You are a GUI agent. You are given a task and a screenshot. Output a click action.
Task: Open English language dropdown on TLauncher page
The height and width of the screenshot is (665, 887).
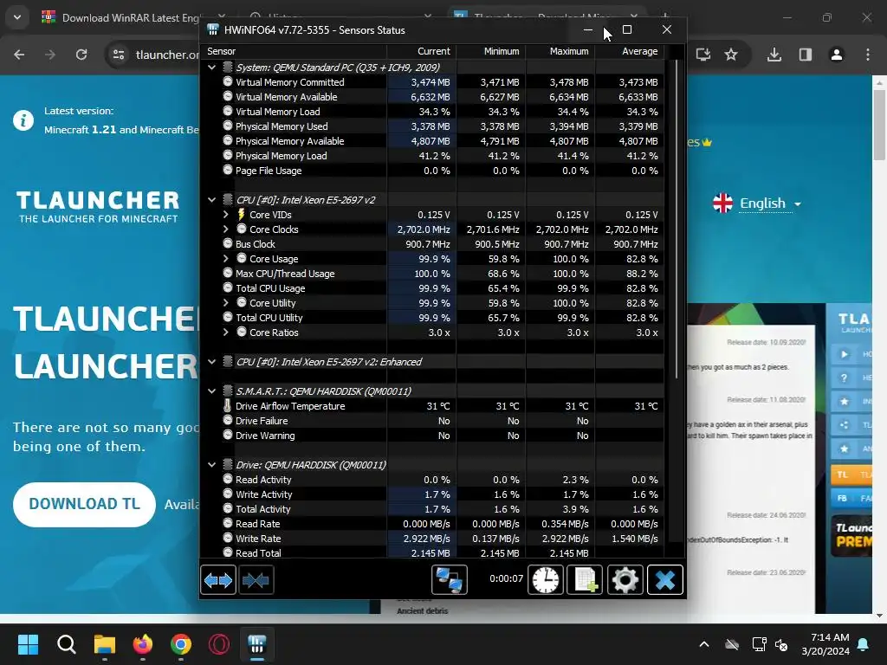[x=758, y=203]
